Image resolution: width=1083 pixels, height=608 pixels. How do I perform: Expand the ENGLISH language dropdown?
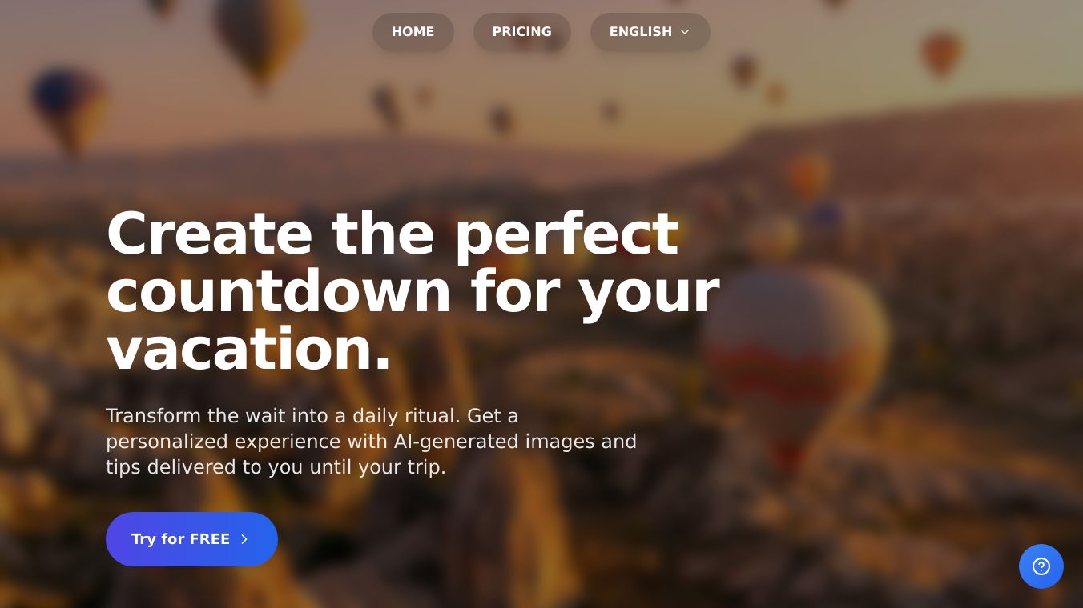[650, 32]
